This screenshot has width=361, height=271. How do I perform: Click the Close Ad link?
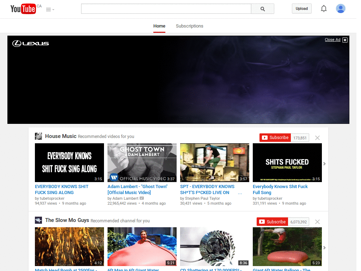(332, 40)
